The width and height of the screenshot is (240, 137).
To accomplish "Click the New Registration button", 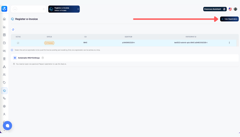I will pyautogui.click(x=229, y=19).
